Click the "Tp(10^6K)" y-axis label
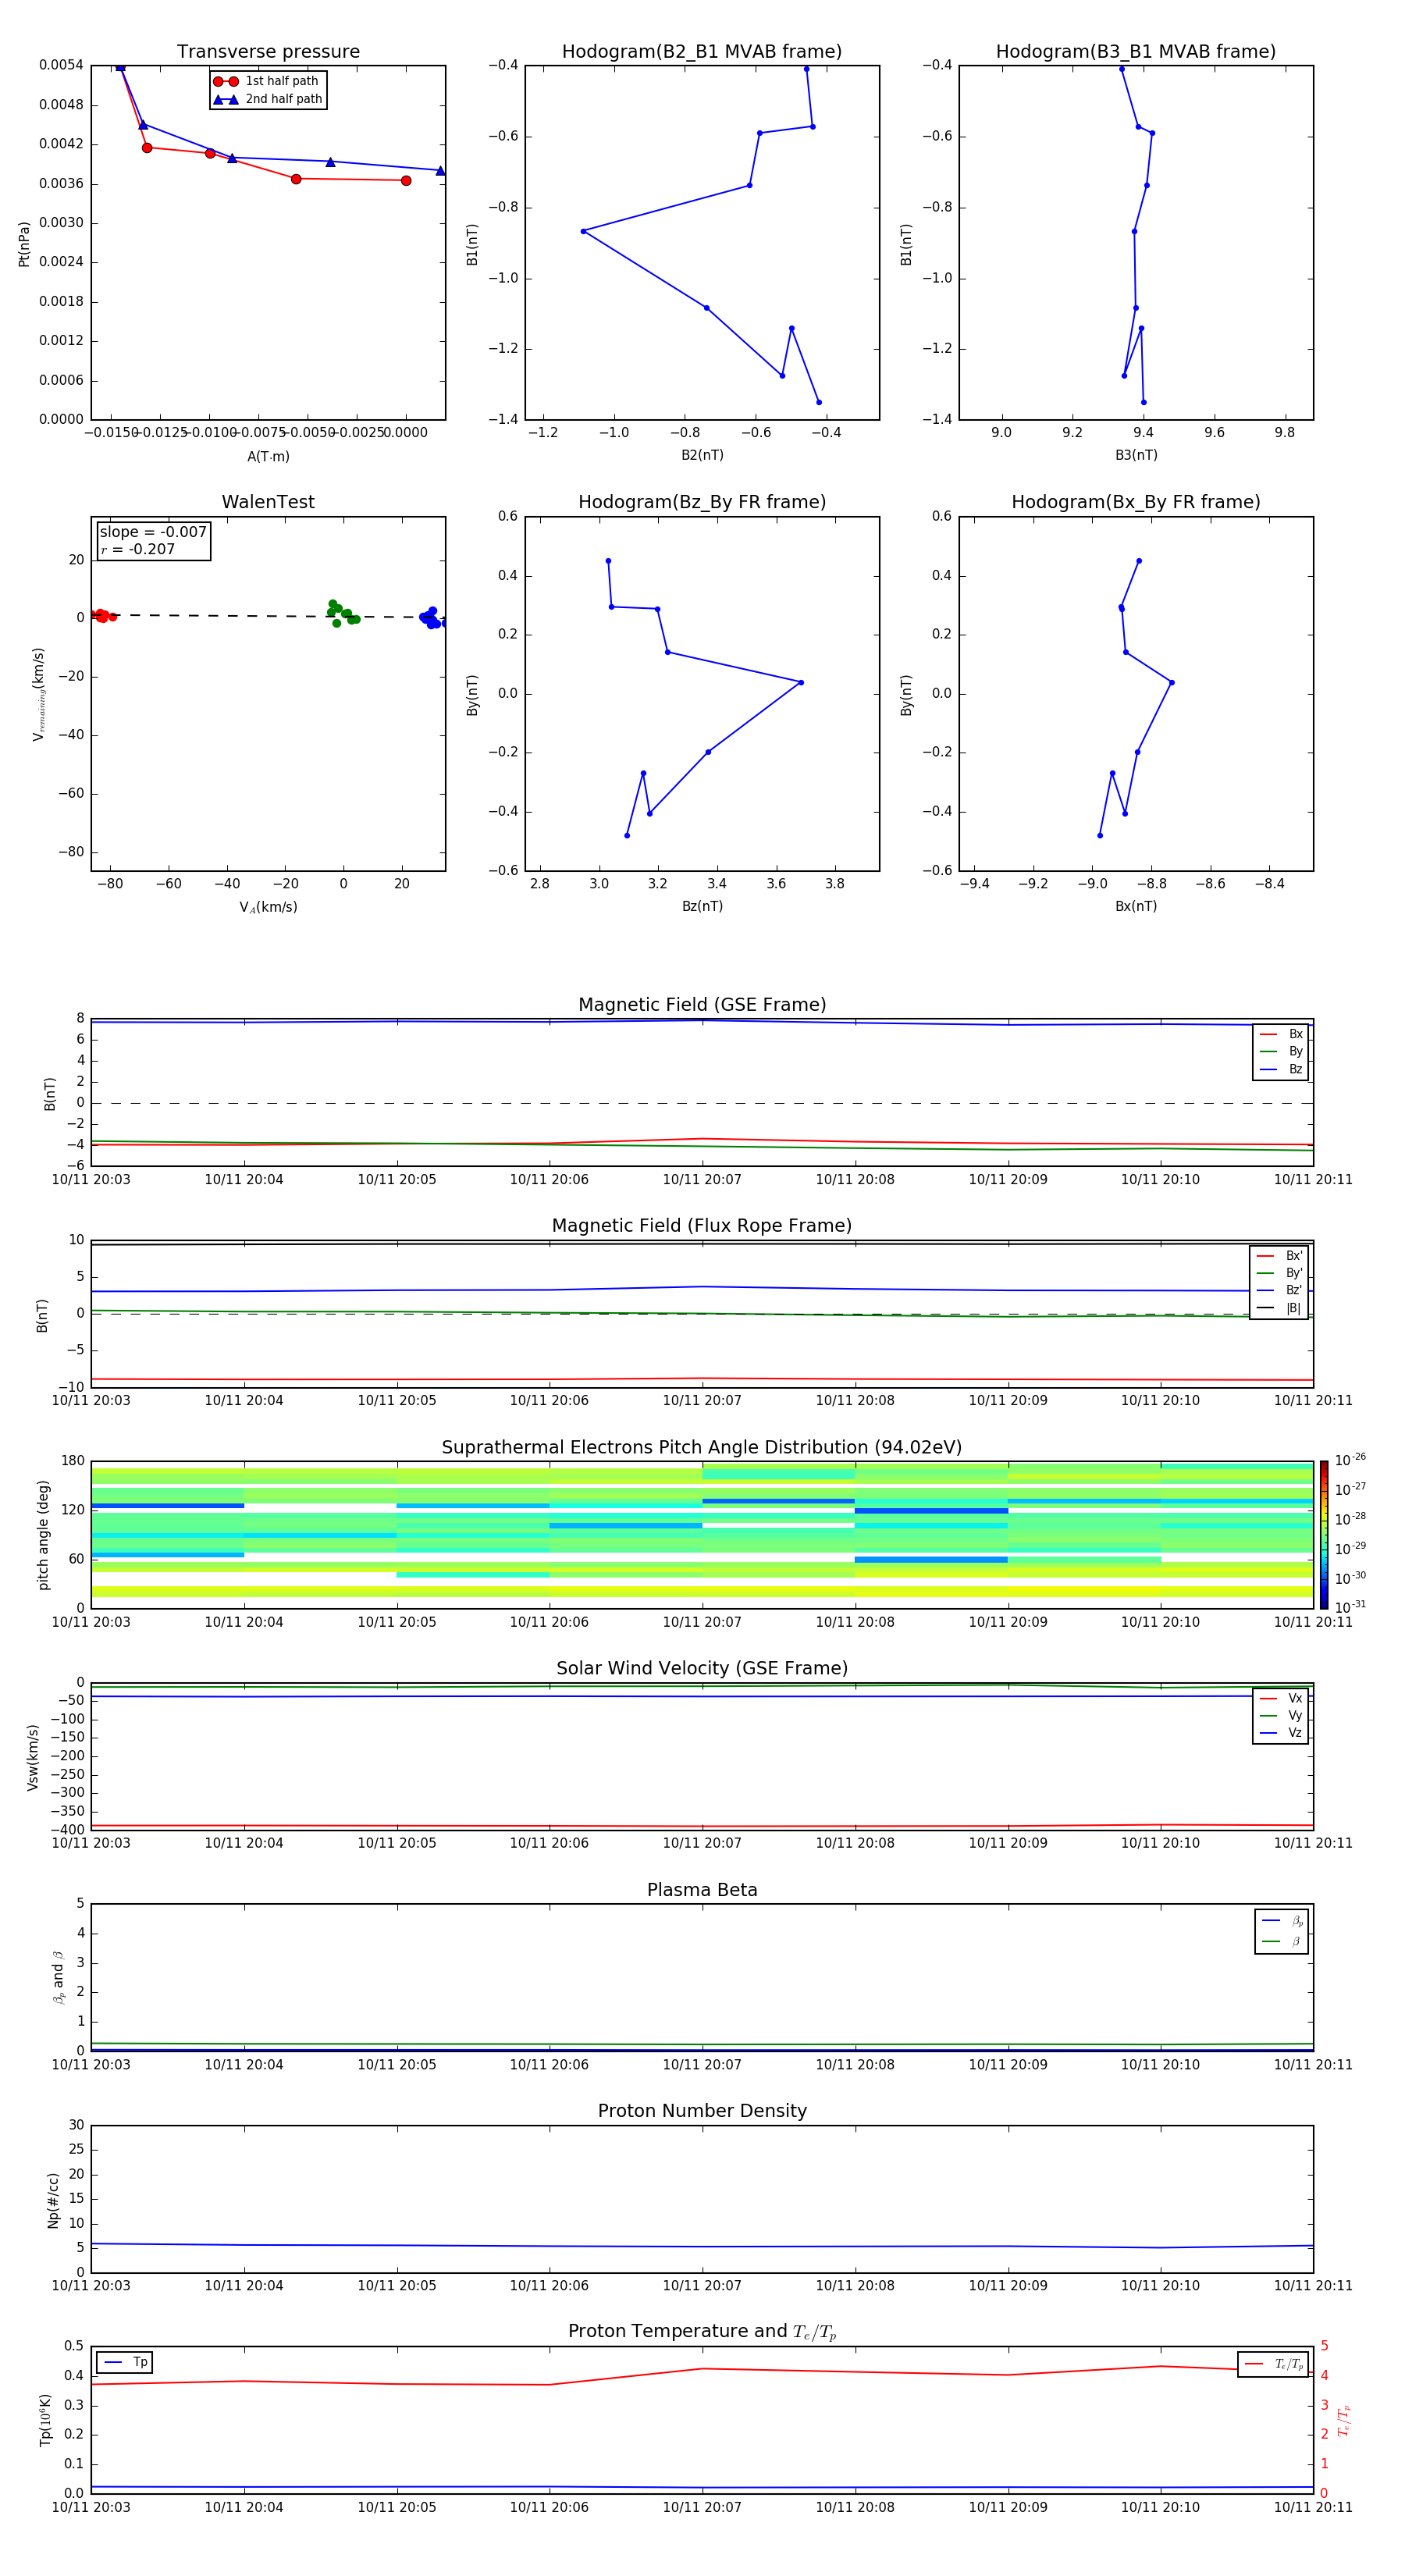The image size is (1405, 2576). point(45,2420)
